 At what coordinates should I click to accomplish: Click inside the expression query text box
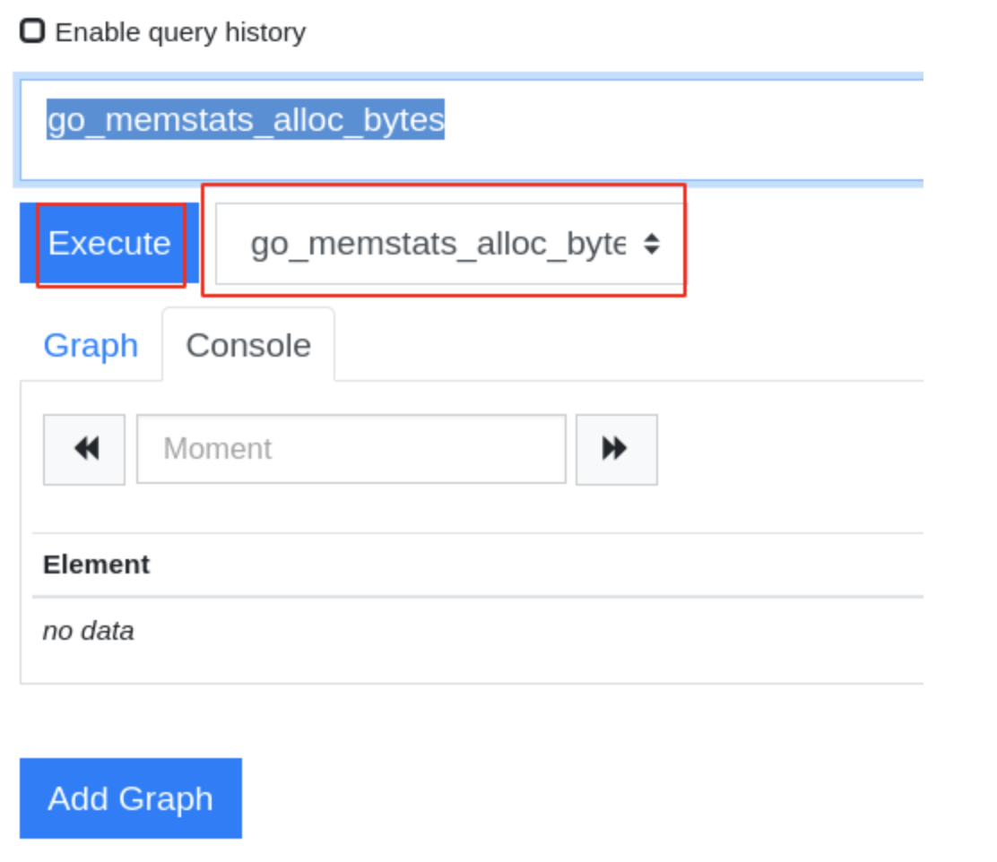472,130
